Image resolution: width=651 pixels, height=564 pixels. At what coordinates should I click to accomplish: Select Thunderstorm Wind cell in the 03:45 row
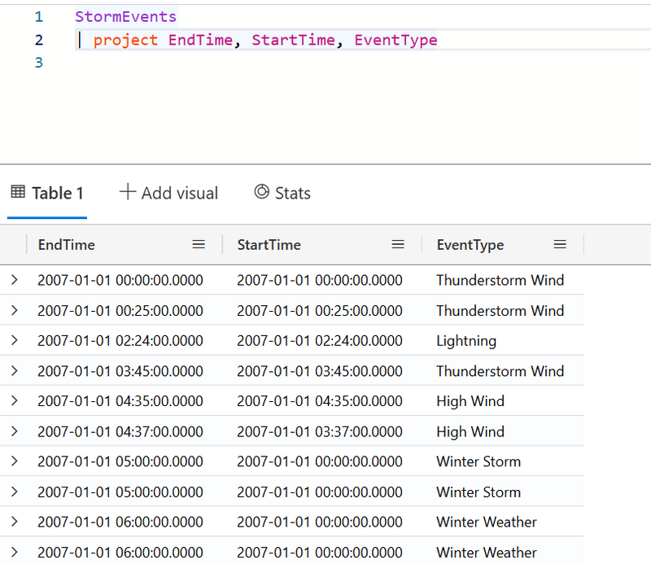[500, 371]
